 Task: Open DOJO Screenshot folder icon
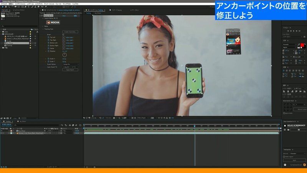click(289, 130)
